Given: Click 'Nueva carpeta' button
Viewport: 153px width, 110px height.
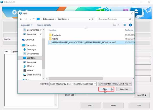Looking at the screenshot, I should tap(44, 25).
